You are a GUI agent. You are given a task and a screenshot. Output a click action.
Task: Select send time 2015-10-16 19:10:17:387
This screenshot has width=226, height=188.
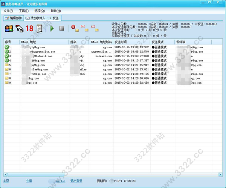131,60
